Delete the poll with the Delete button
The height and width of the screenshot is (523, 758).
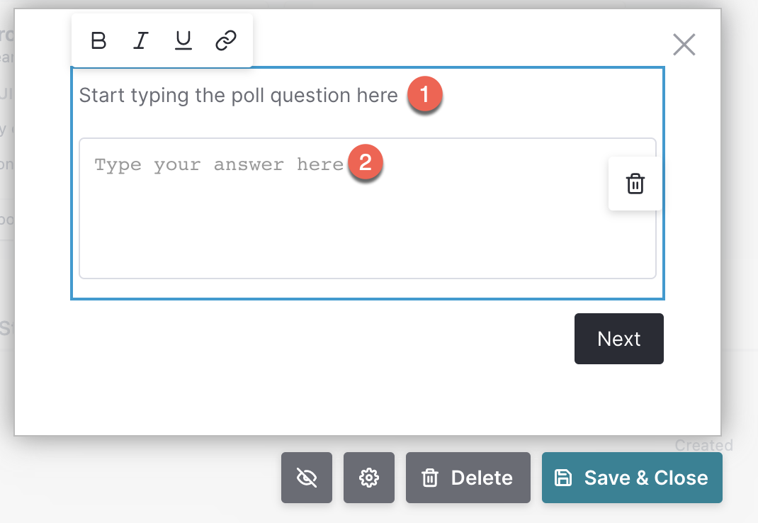click(x=468, y=478)
